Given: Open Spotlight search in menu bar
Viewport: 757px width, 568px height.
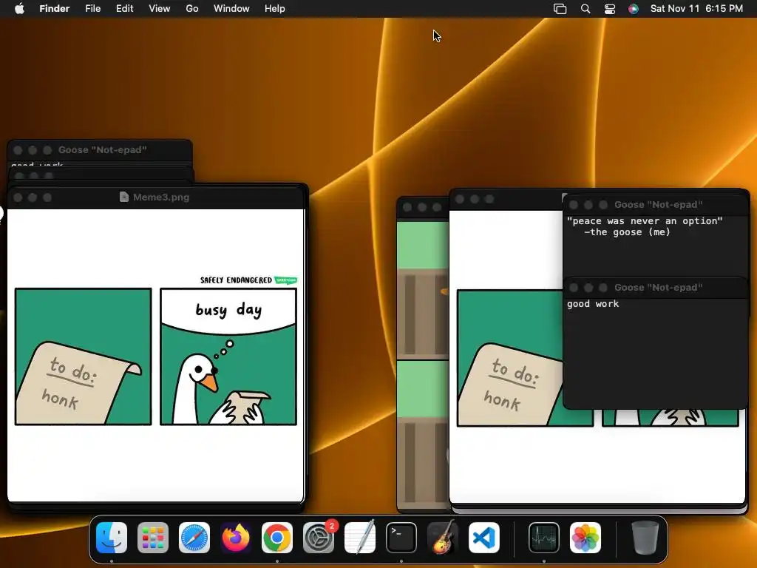Looking at the screenshot, I should click(x=585, y=9).
